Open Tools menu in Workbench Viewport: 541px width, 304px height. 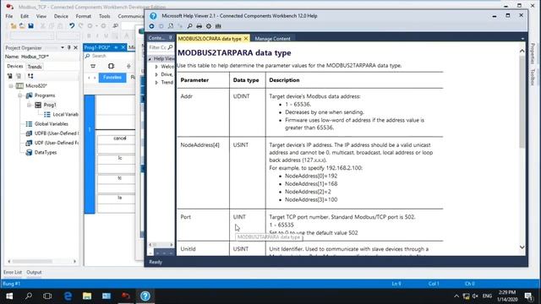click(x=105, y=16)
